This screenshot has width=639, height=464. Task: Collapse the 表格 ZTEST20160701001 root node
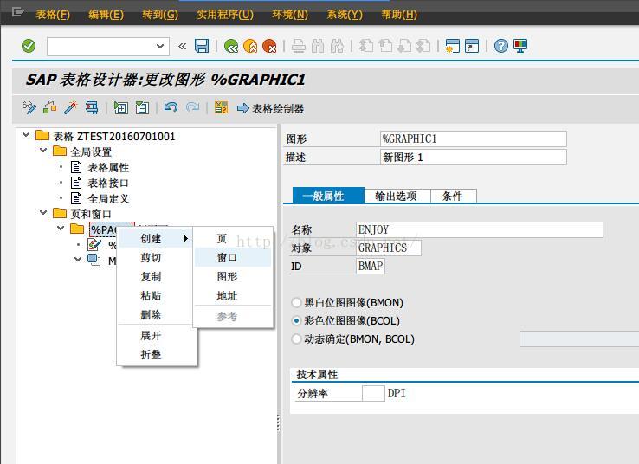pos(26,135)
